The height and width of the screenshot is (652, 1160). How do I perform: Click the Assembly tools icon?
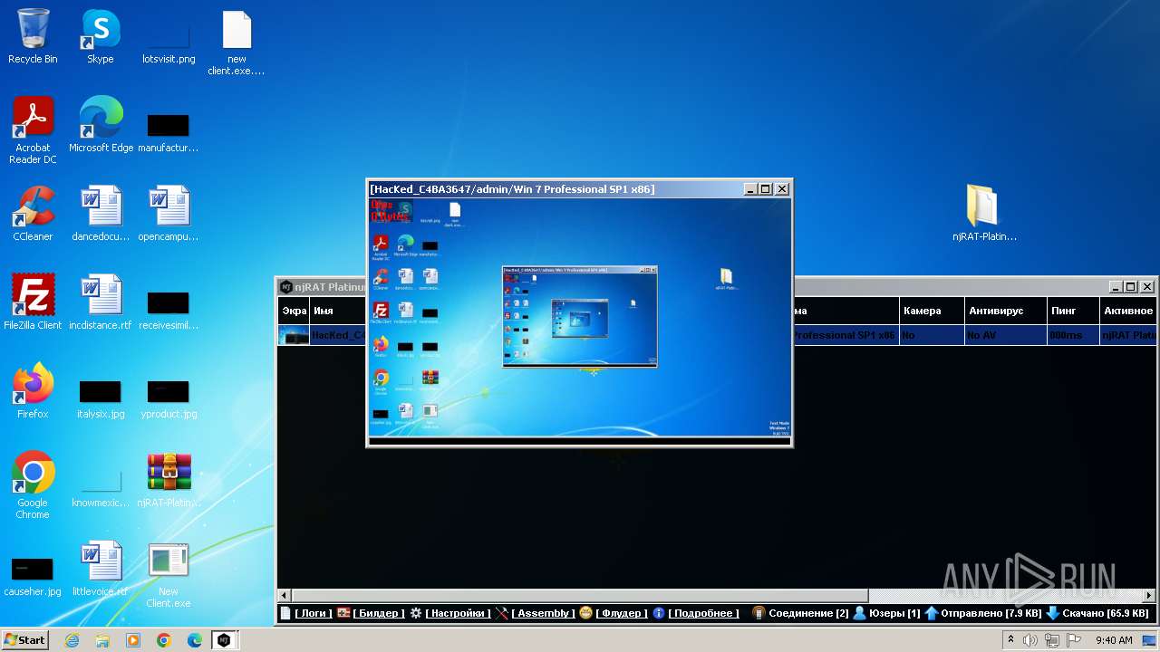click(502, 613)
